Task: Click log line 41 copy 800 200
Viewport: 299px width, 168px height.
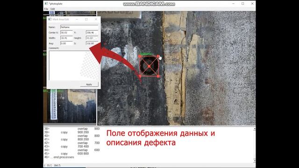Action: (66, 140)
